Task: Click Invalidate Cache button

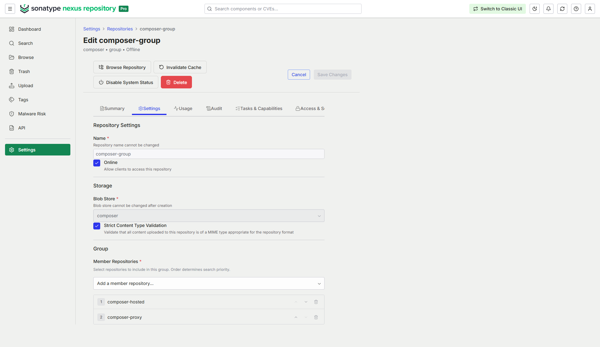Action: point(180,67)
